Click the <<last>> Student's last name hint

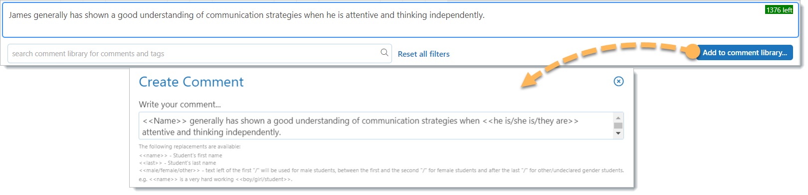178,163
